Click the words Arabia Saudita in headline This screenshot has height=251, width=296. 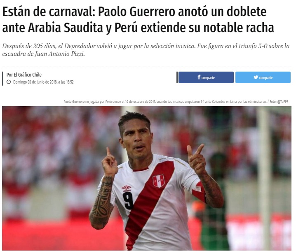[66, 28]
